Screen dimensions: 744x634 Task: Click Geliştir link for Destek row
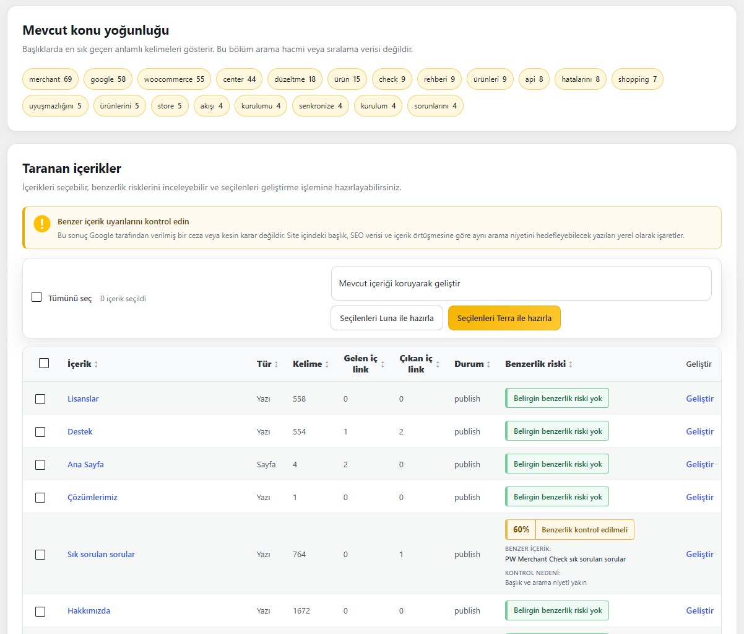pos(700,432)
